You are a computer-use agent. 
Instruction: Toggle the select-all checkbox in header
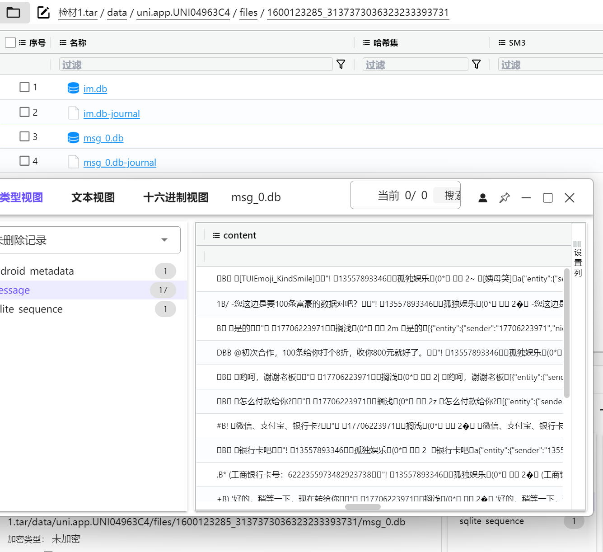[10, 42]
